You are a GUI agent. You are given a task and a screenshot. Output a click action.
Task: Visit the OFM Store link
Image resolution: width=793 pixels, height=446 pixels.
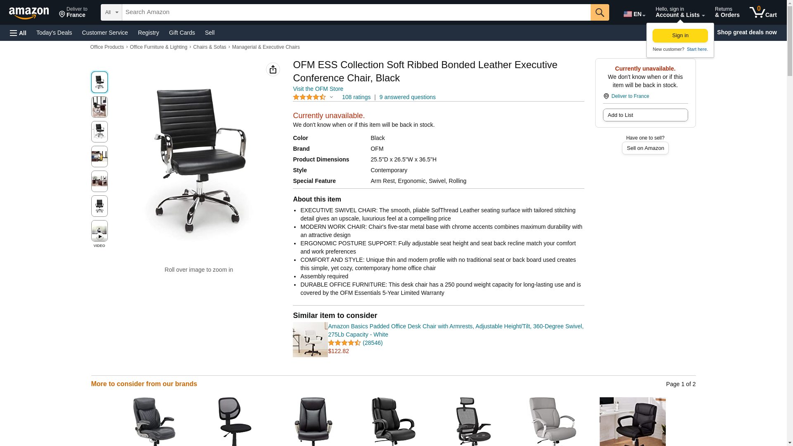[318, 89]
